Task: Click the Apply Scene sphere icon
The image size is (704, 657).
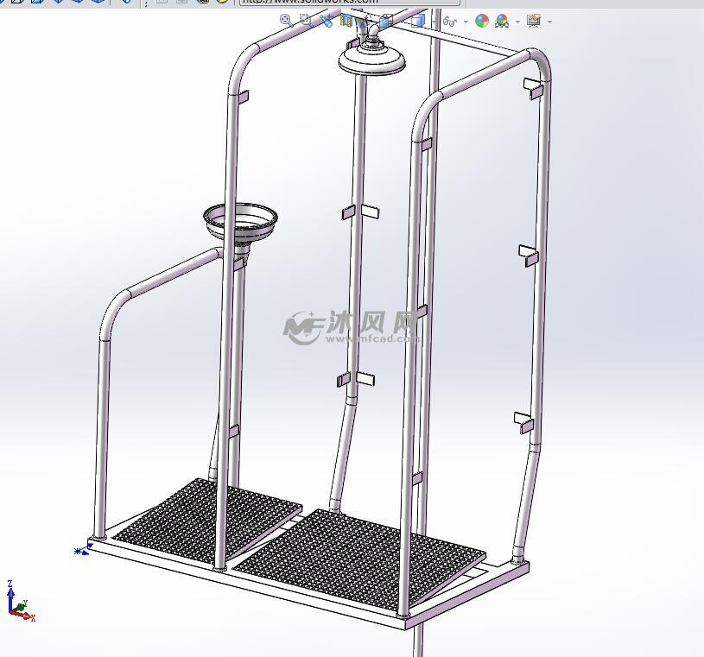Action: [x=502, y=22]
